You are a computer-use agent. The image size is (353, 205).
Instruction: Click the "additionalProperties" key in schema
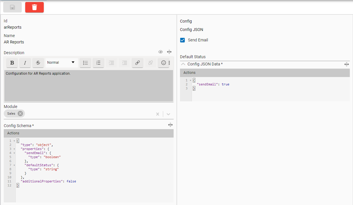[42, 181]
